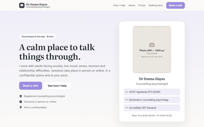
Task: Click the heading A calm place to talk
Action: tap(57, 52)
